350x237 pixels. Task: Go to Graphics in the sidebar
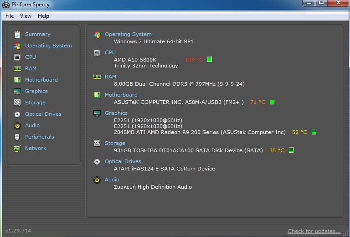click(x=36, y=91)
